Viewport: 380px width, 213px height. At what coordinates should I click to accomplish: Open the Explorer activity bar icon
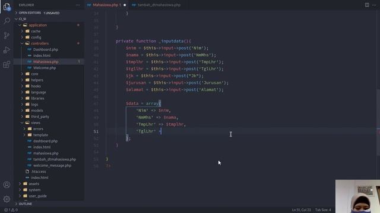point(7,7)
